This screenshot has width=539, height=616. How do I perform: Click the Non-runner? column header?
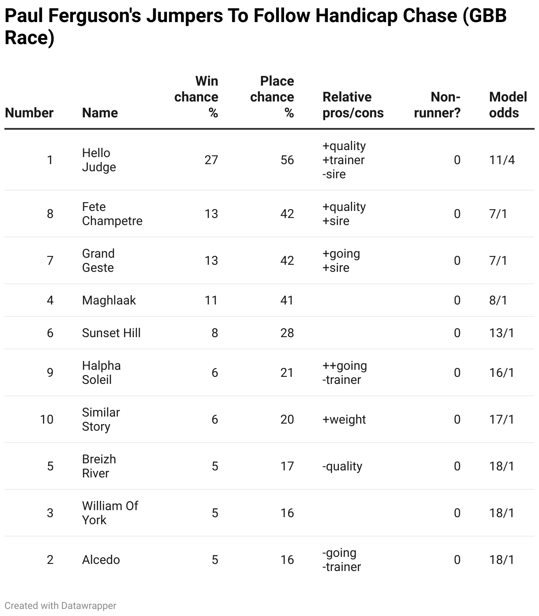437,105
